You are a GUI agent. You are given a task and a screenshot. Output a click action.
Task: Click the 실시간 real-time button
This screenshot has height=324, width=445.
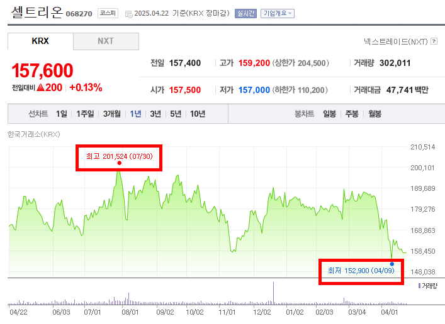[245, 13]
